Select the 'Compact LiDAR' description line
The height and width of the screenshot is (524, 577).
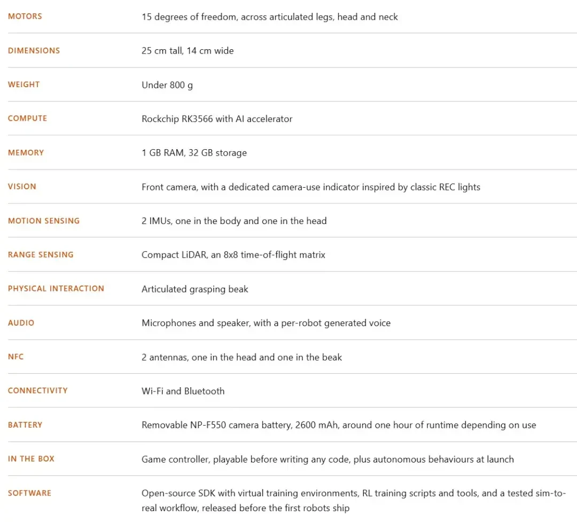[233, 255]
